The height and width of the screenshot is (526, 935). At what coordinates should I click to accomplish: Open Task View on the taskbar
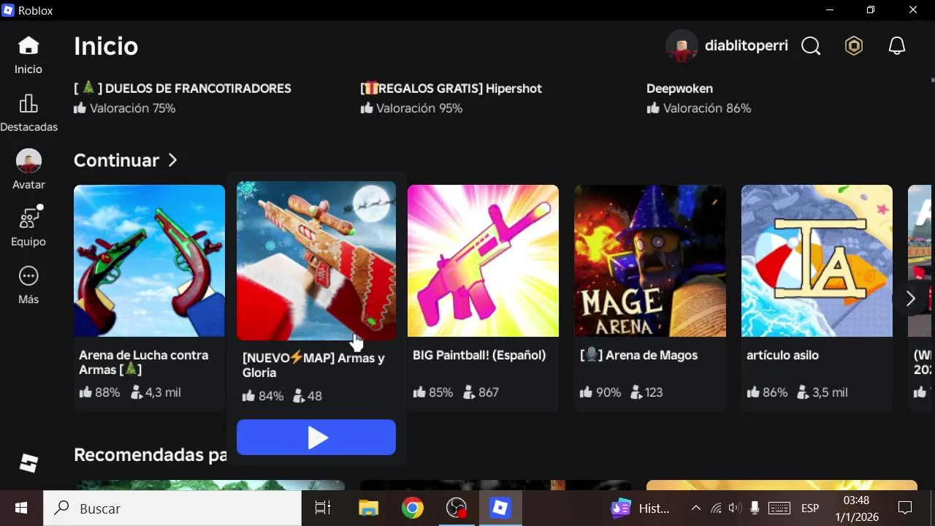[x=323, y=508]
